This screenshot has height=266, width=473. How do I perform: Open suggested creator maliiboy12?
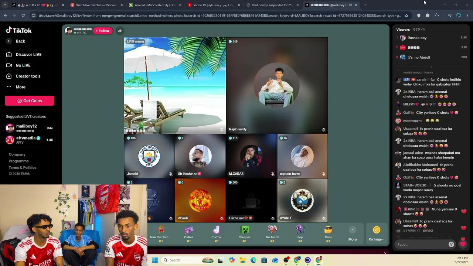pos(30,128)
